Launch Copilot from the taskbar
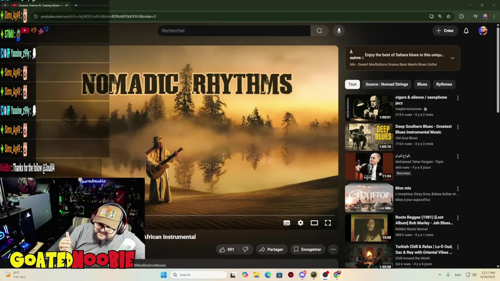The height and width of the screenshot is (281, 500). (x=245, y=275)
